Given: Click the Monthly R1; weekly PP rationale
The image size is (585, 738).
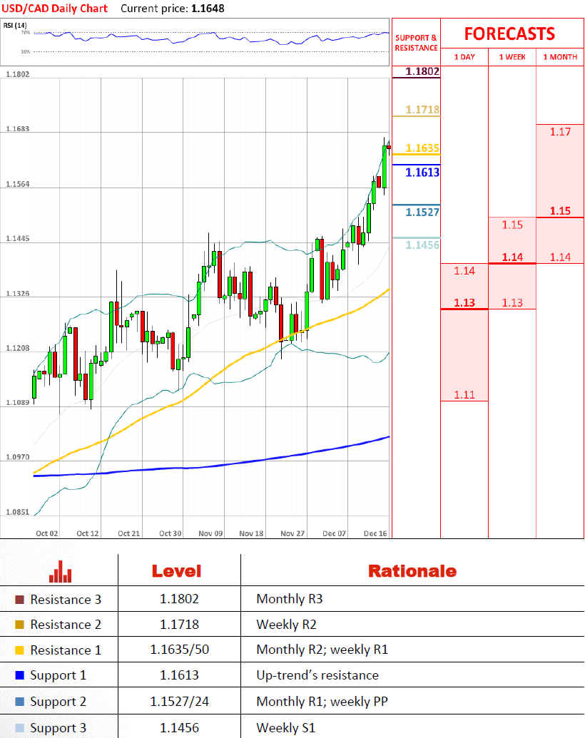Looking at the screenshot, I should click(x=322, y=702).
